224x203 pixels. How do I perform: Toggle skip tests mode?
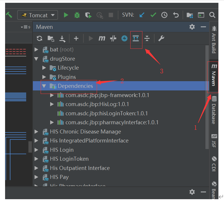(x=124, y=38)
